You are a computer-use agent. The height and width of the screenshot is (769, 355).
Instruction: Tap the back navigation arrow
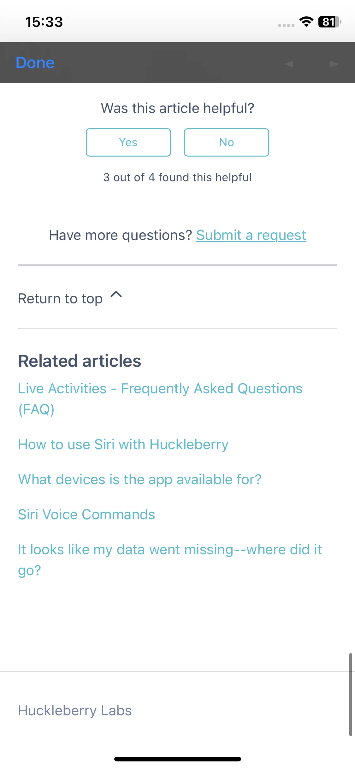(289, 64)
